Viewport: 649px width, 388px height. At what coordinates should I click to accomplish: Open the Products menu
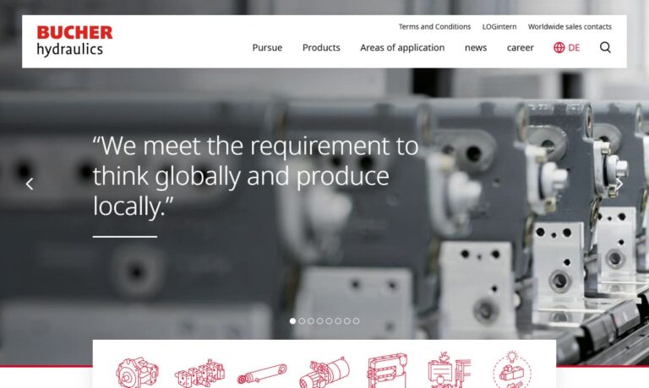pyautogui.click(x=321, y=47)
